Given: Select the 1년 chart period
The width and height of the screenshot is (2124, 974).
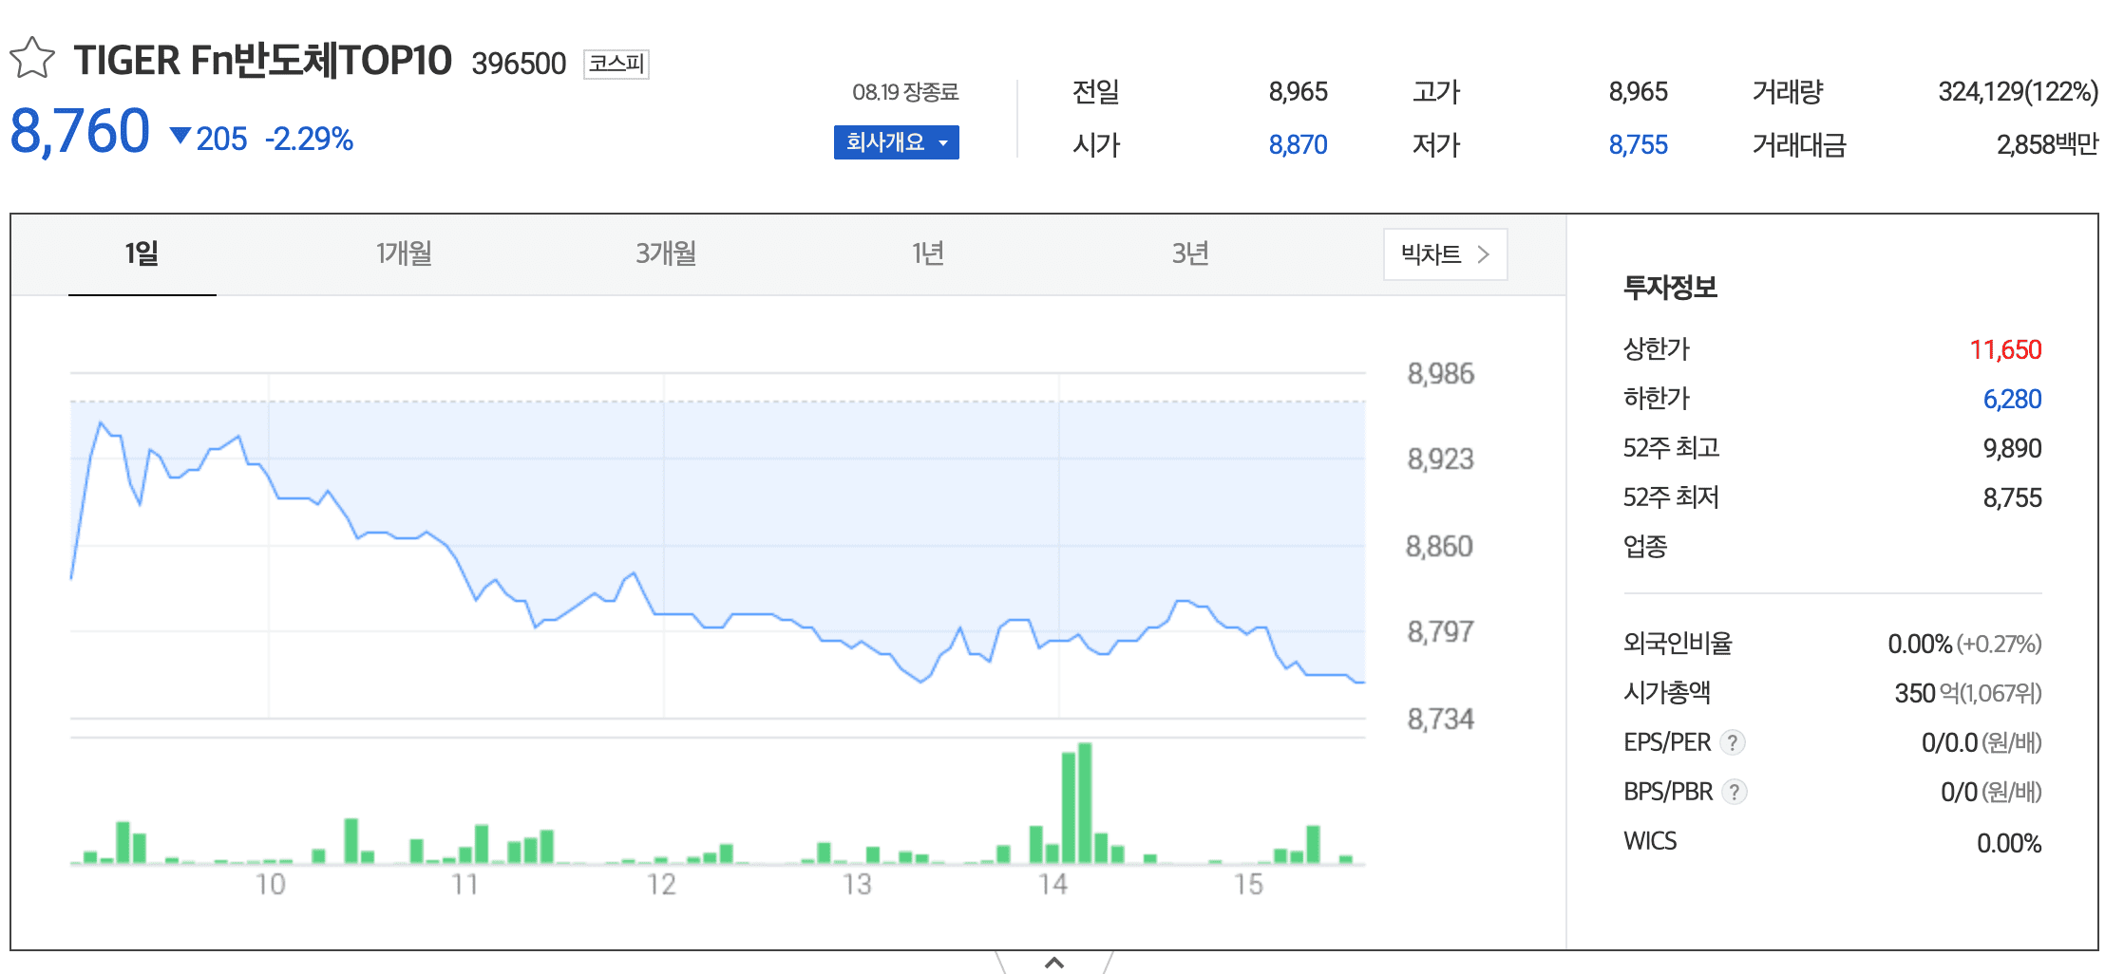Looking at the screenshot, I should pos(927,253).
